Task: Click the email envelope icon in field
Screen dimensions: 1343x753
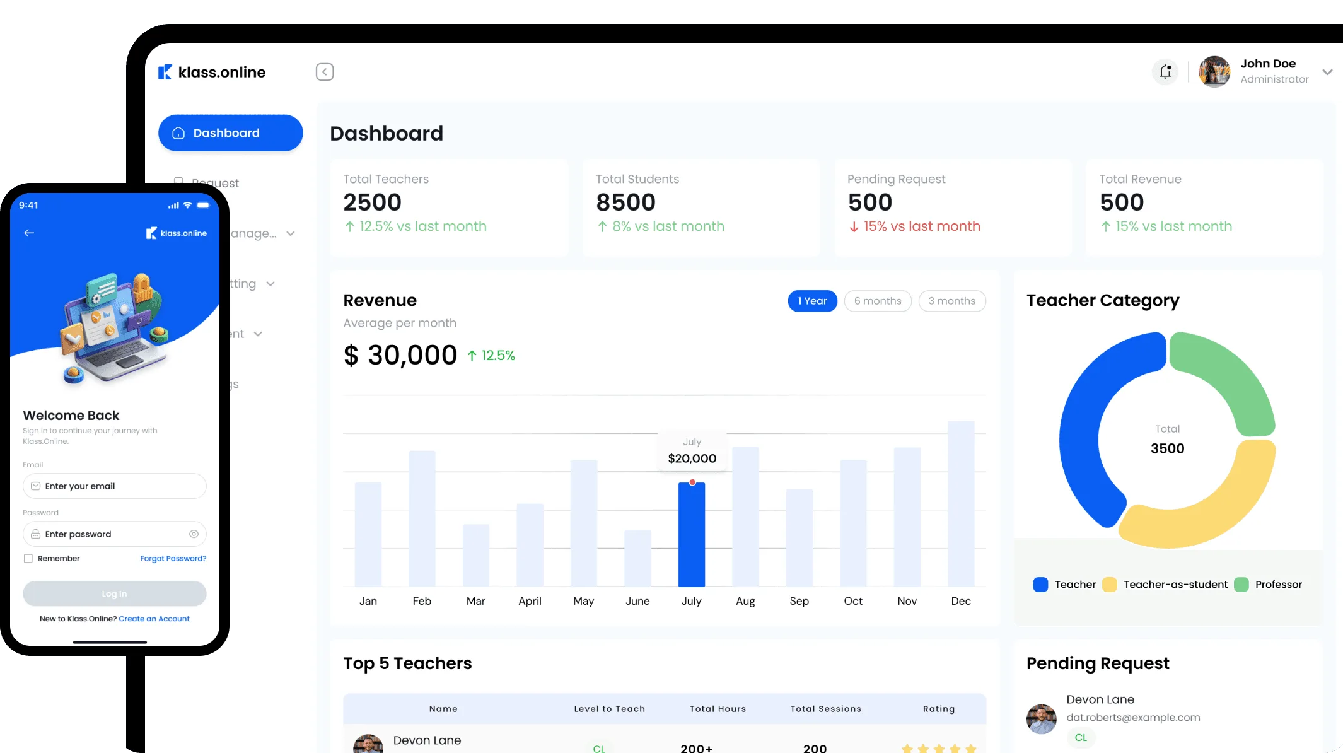Action: [36, 486]
